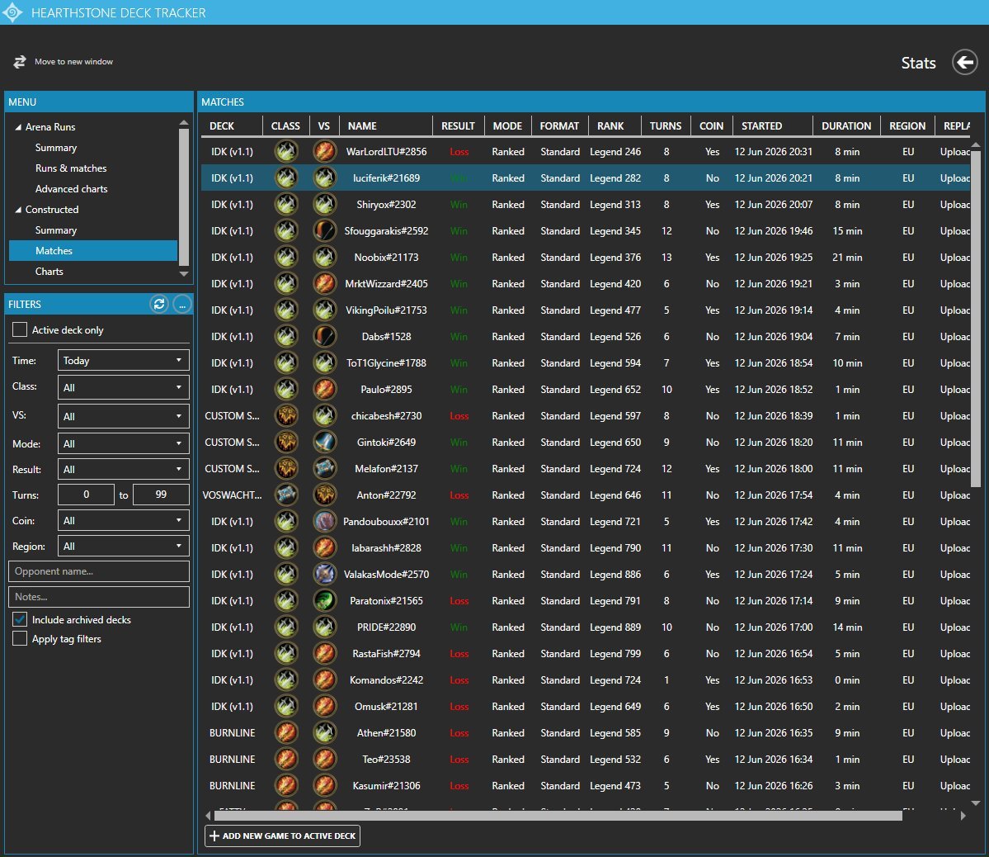Click opponent class icon in Pandoubouxx#2101 row
This screenshot has height=857, width=989.
(x=325, y=522)
